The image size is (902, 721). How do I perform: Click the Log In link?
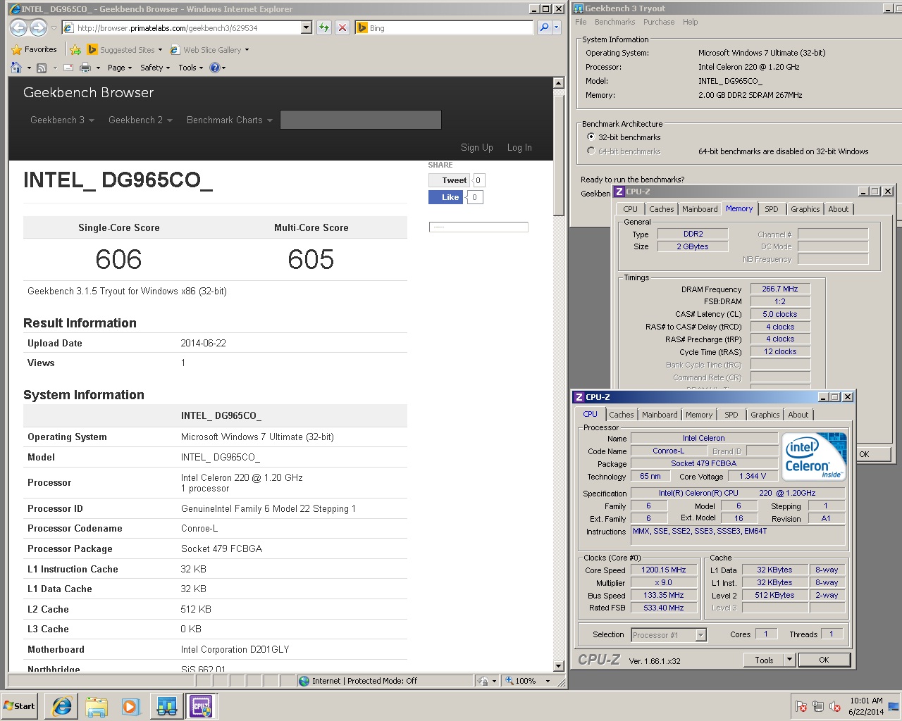pos(519,147)
